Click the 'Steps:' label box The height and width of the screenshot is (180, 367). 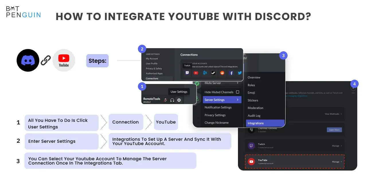tap(97, 61)
